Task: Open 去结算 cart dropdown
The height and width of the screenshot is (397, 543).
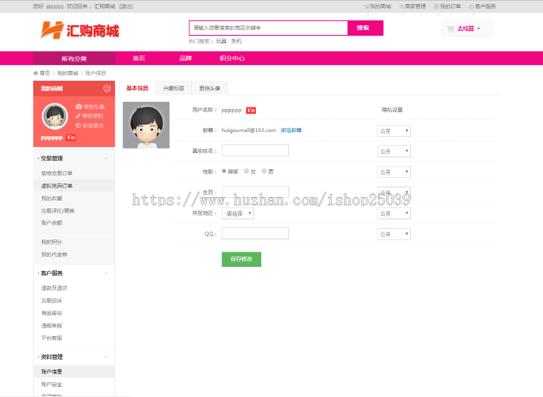Action: [467, 29]
